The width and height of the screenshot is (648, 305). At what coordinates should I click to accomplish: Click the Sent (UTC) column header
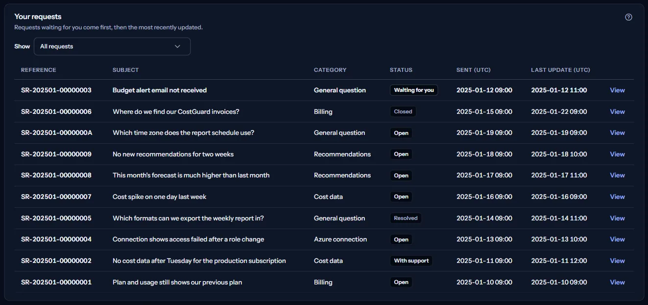(x=474, y=70)
